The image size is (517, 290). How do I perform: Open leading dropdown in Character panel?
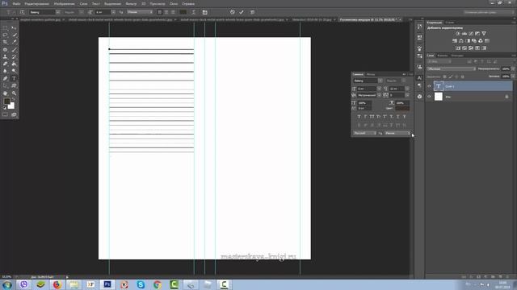[407, 89]
